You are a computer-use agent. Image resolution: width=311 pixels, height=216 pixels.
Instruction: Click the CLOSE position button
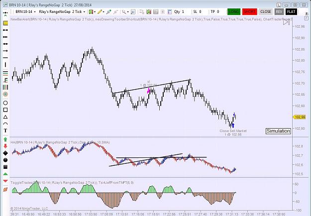coord(266,12)
